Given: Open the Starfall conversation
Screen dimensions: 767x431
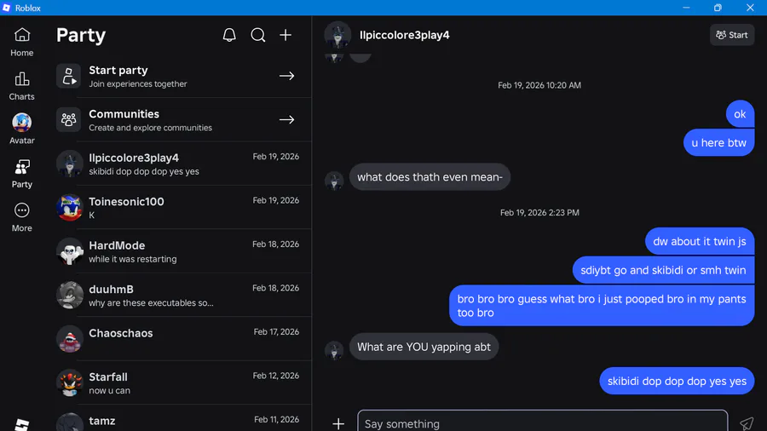Looking at the screenshot, I should (183, 382).
